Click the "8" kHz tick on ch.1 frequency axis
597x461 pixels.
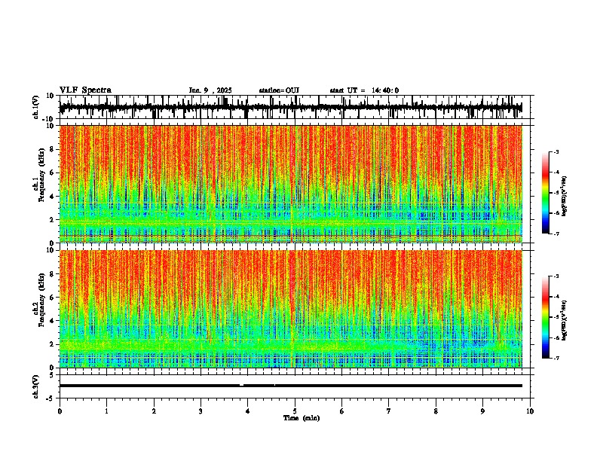pos(53,149)
